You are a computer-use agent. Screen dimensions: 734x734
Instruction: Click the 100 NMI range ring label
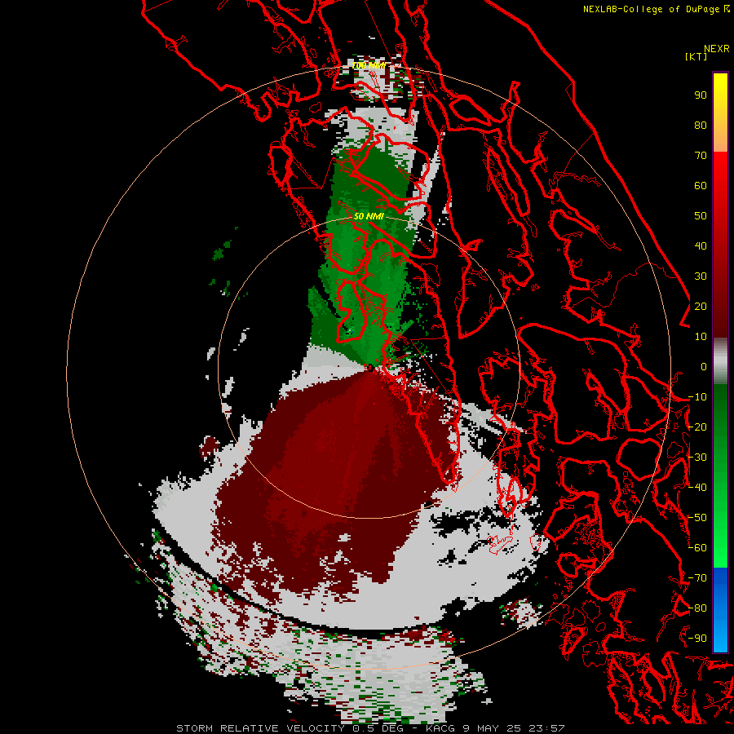(369, 65)
